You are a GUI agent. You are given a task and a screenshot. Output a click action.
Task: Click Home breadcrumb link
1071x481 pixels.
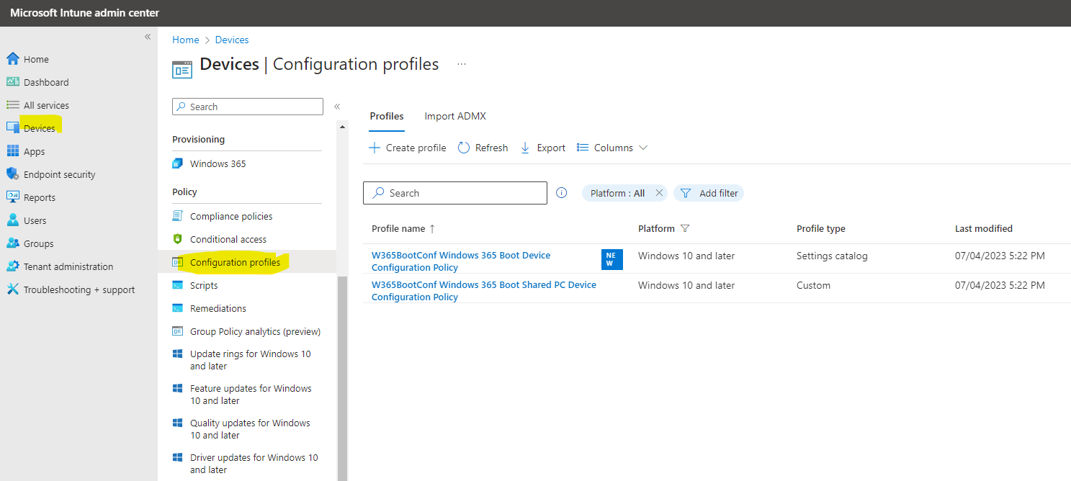point(186,40)
